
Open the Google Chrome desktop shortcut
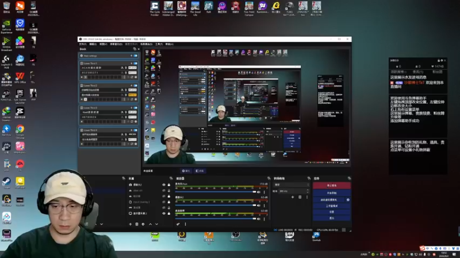tap(20, 132)
